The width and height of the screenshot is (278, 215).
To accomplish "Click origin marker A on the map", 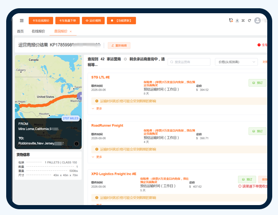I will 17,107.
